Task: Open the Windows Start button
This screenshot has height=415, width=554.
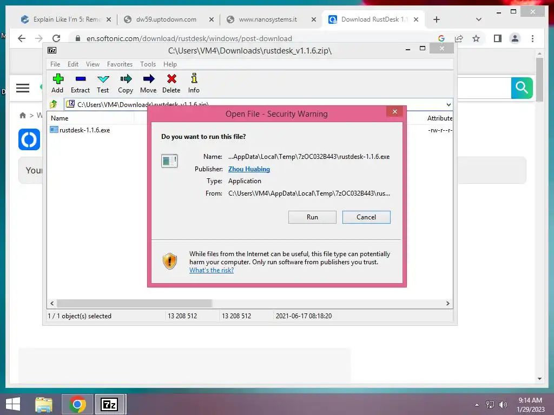Action: point(13,404)
